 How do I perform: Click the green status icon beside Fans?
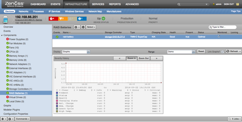click(7, 48)
